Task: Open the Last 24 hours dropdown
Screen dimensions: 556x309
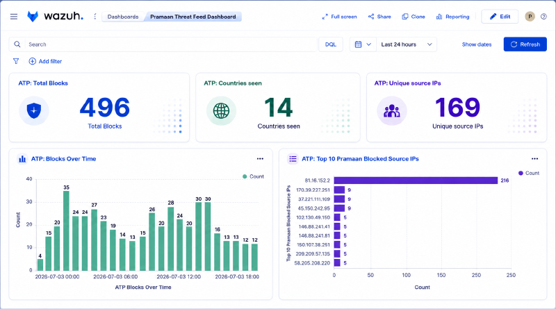Action: tap(407, 44)
